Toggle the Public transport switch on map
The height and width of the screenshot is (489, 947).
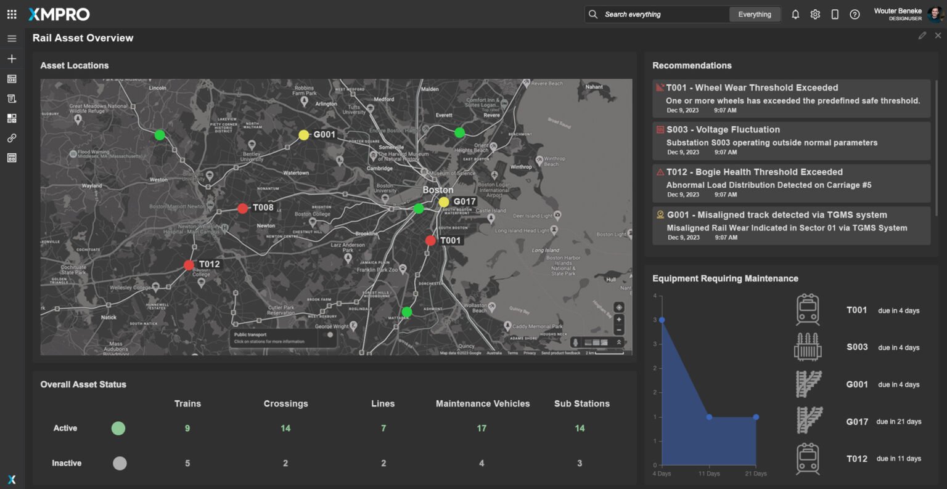(x=328, y=335)
